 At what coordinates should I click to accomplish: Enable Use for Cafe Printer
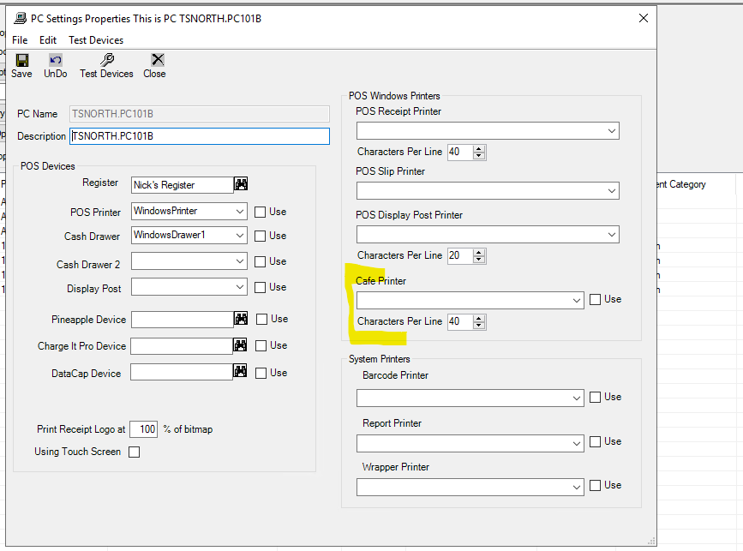[595, 299]
